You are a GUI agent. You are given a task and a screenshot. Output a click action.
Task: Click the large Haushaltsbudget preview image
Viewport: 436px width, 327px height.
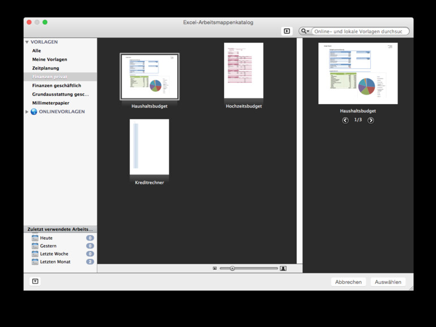[358, 74]
